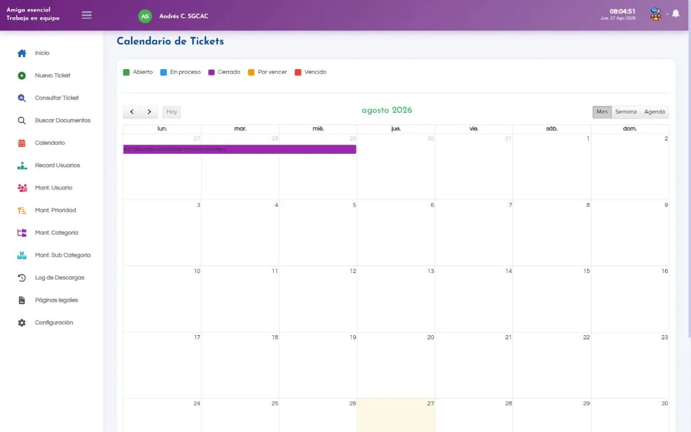
Task: Switch to Semana calendar view
Action: tap(626, 112)
